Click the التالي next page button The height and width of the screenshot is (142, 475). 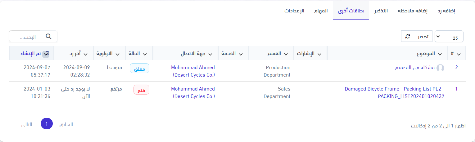tap(26, 124)
